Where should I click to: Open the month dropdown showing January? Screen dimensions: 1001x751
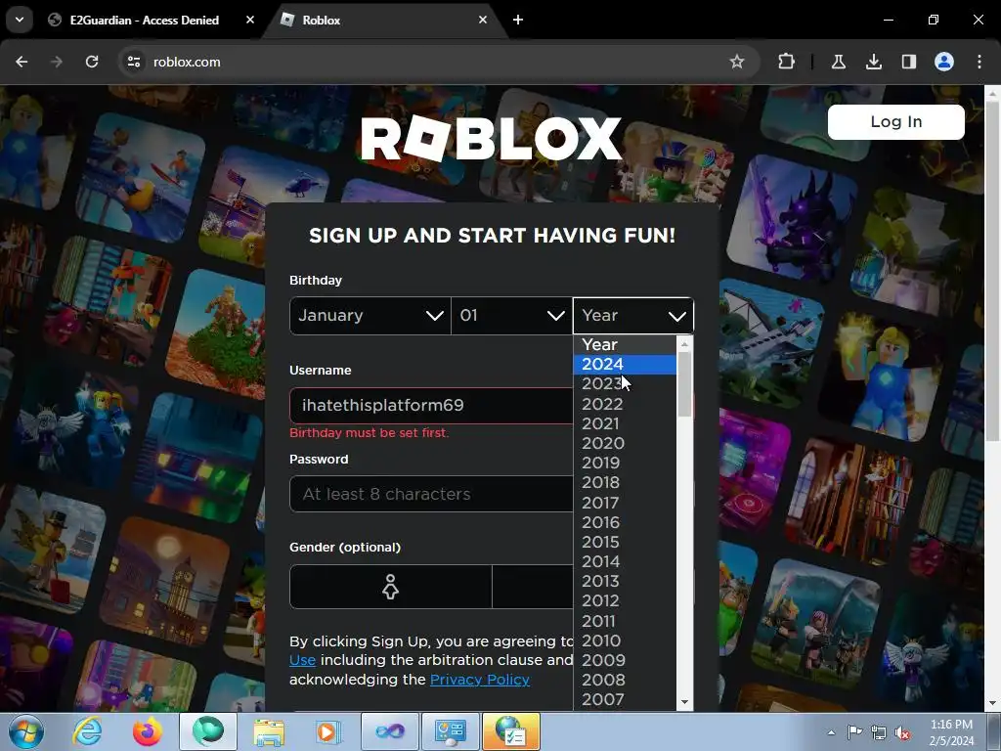click(x=370, y=316)
